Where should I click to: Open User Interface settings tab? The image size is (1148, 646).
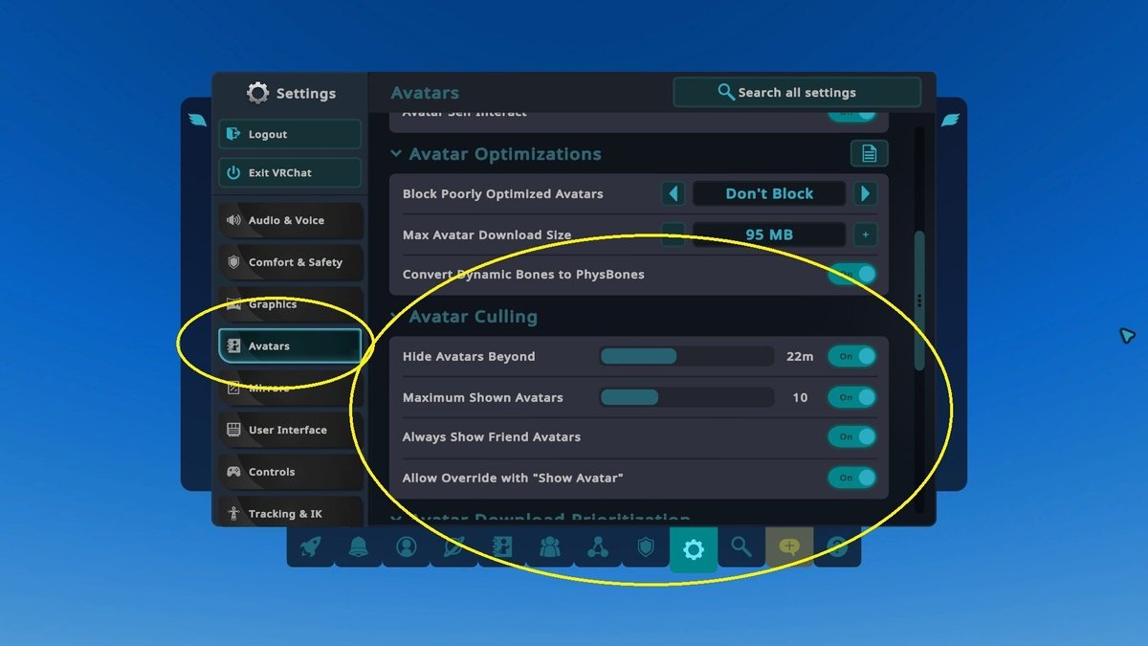[291, 430]
